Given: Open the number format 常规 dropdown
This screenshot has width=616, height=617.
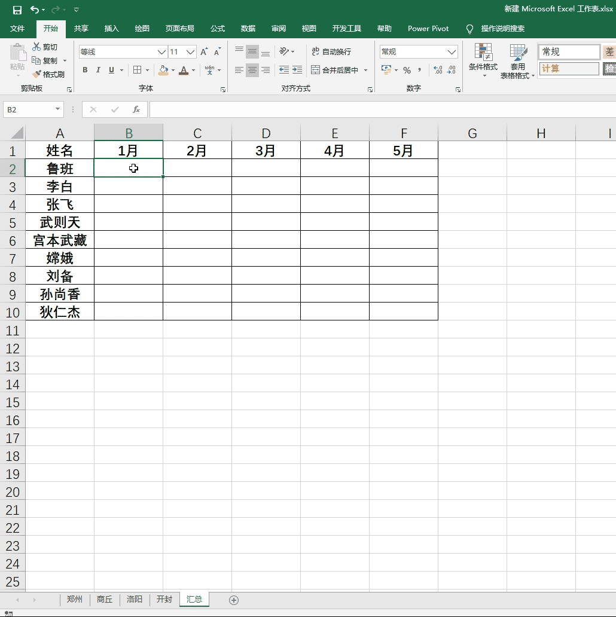Looking at the screenshot, I should 452,52.
